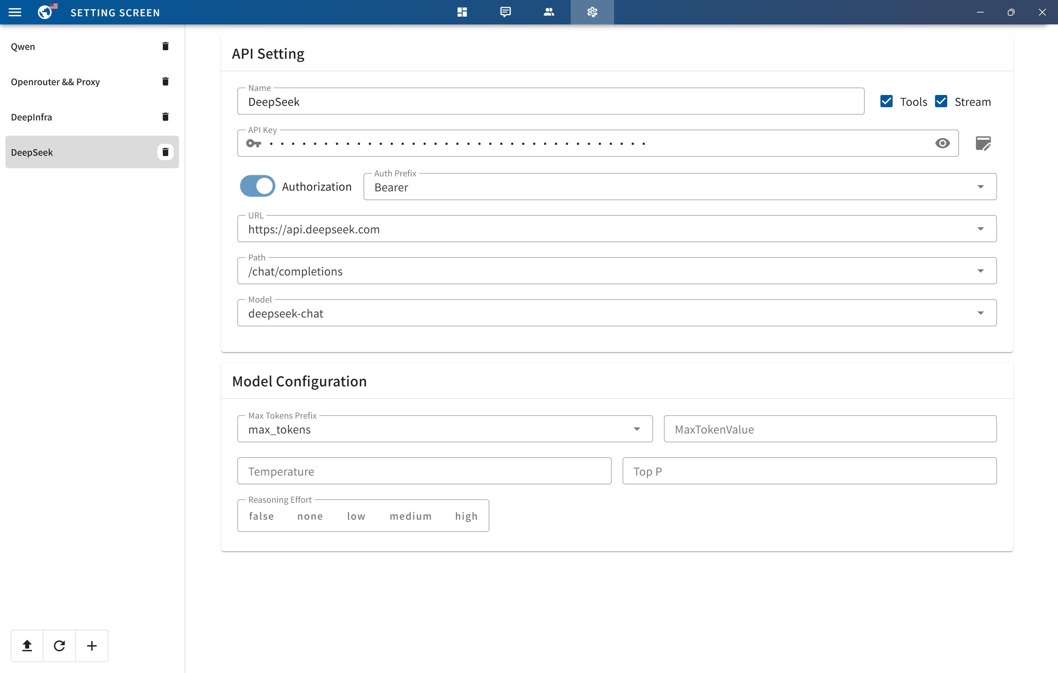Delete the Qwen API entry

click(165, 46)
